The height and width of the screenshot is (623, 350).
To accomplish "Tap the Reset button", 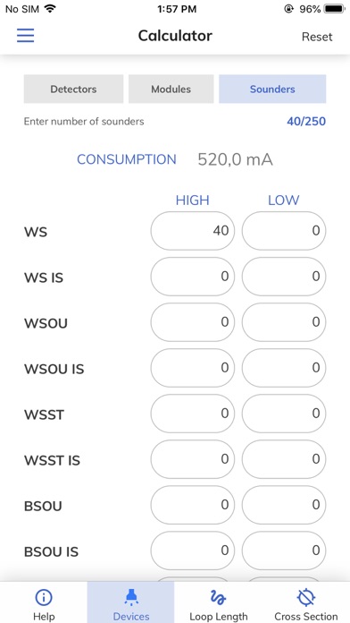I will (317, 37).
